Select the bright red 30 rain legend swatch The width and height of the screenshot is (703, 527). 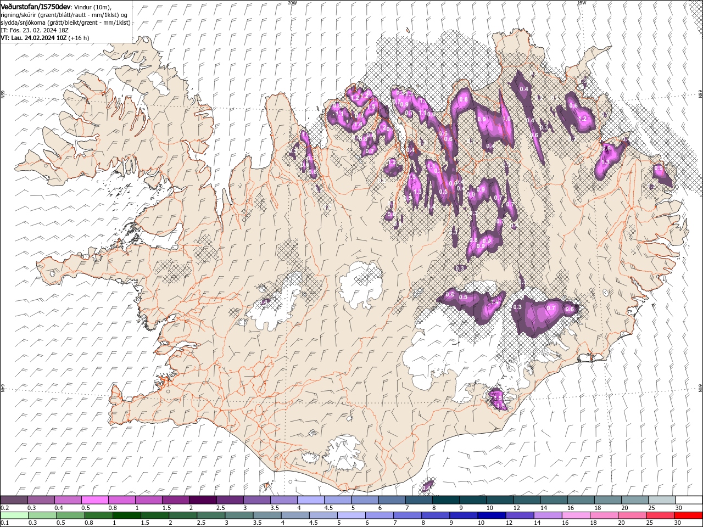[x=689, y=515]
